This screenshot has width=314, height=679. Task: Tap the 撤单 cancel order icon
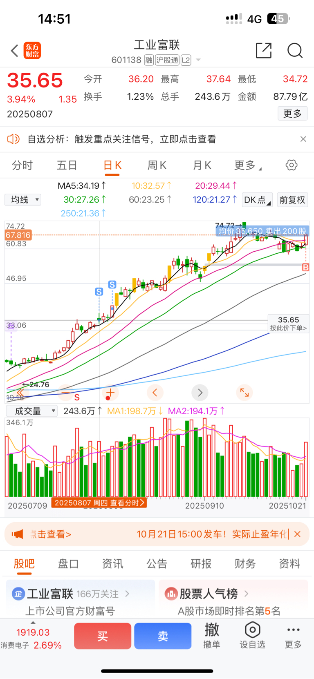click(212, 630)
